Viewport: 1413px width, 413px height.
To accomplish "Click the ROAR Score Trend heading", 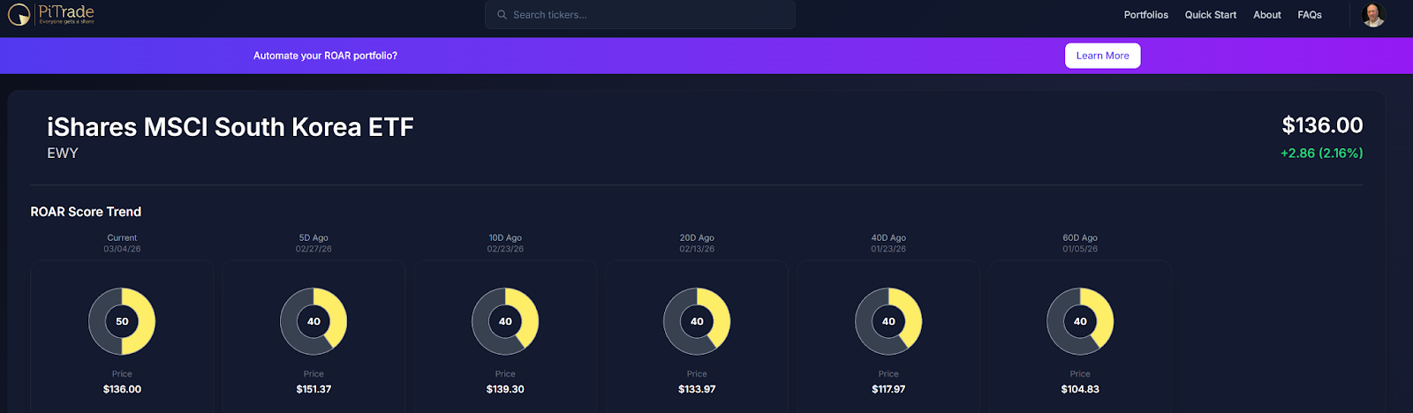I will point(86,212).
